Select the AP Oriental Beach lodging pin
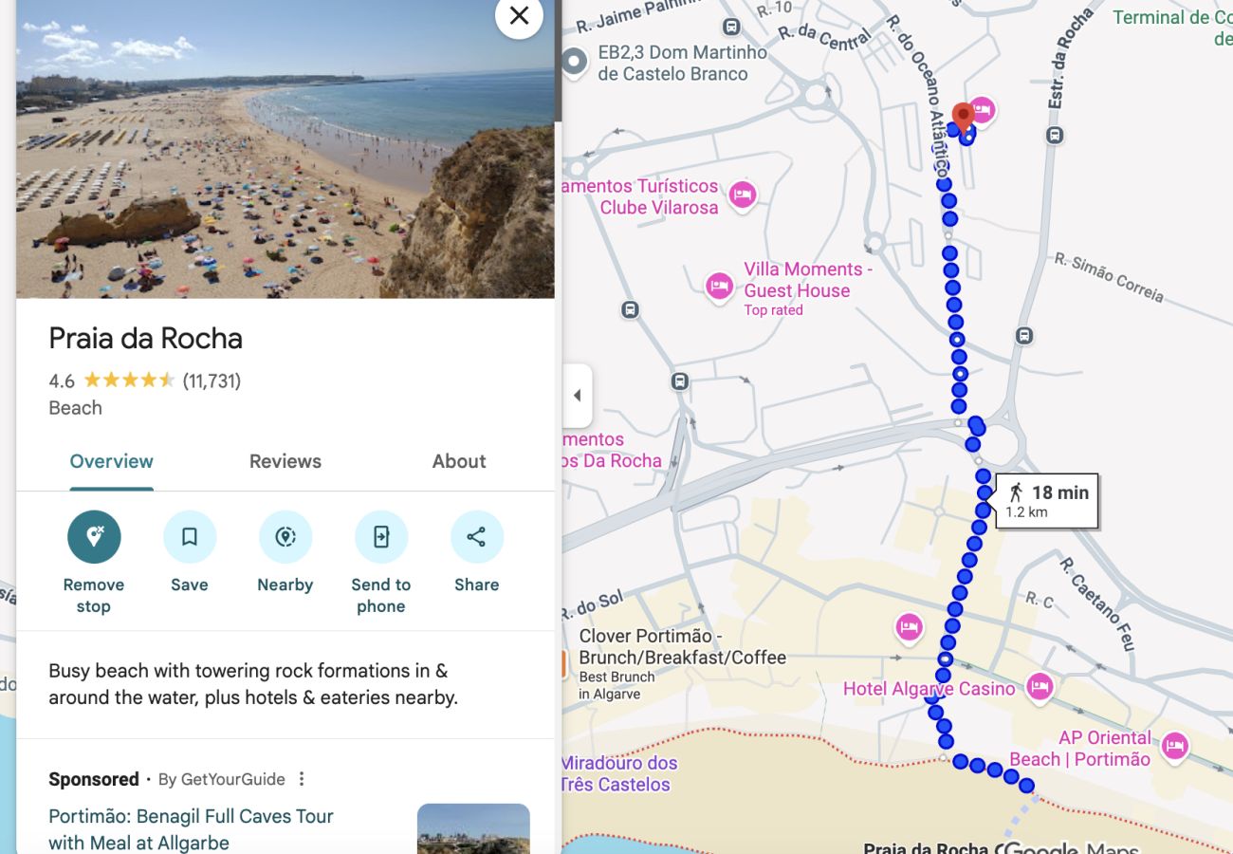Screen dimensions: 1233x854 [1174, 747]
